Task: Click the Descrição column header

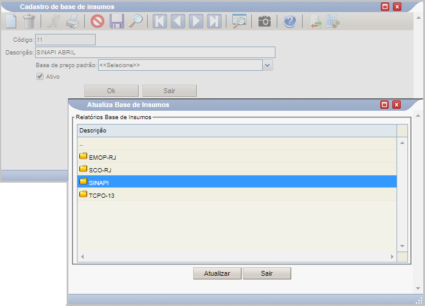Action: (237, 131)
